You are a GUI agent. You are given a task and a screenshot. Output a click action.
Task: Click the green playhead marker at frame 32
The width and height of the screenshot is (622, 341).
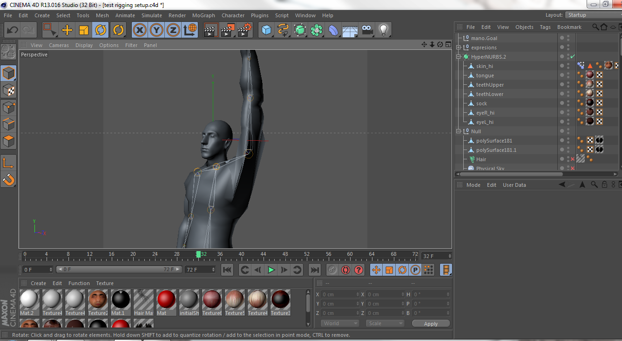198,254
